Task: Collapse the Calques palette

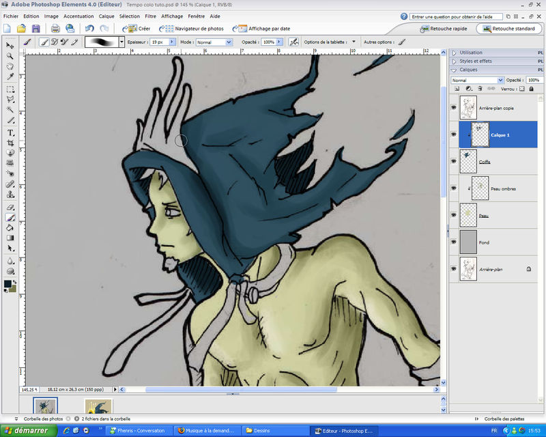Action: coord(454,70)
